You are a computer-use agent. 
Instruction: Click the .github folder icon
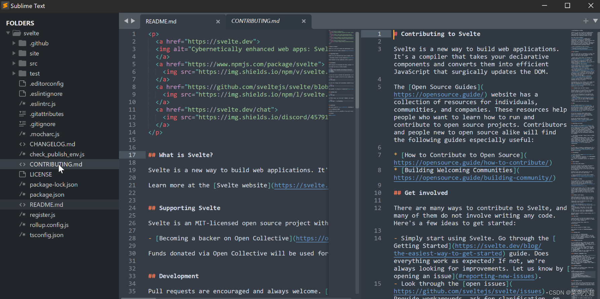point(23,43)
